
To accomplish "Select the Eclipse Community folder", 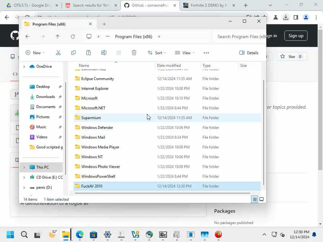I will click(x=167, y=79).
